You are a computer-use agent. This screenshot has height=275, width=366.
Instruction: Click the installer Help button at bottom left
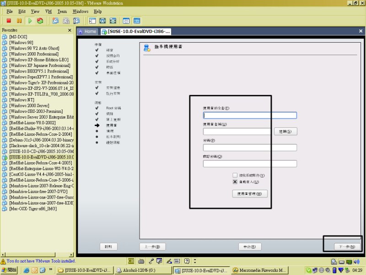(108, 247)
